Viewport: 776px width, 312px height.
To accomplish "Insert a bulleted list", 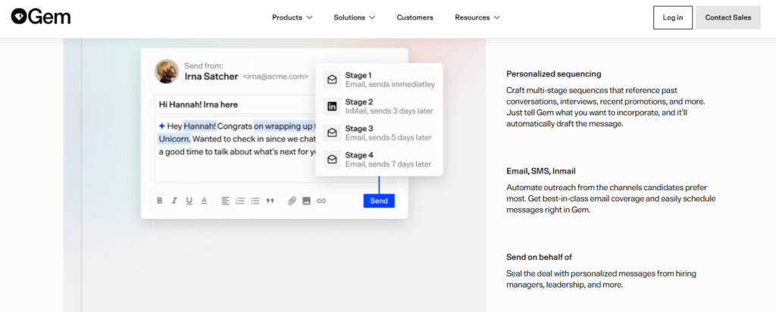I will pos(255,201).
